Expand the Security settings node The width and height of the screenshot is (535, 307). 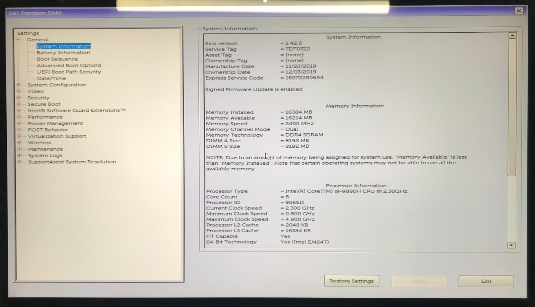19,98
